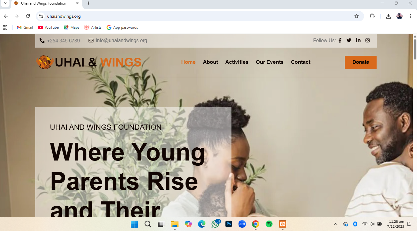The height and width of the screenshot is (231, 417).
Task: Open the browser Extensions puzzle icon
Action: [372, 16]
